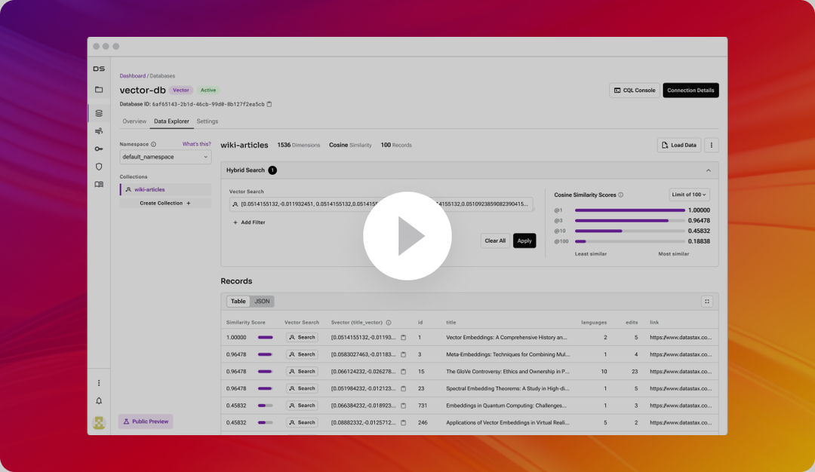Click title 'Embeddings in Quantum Computing' cell

[x=506, y=406]
